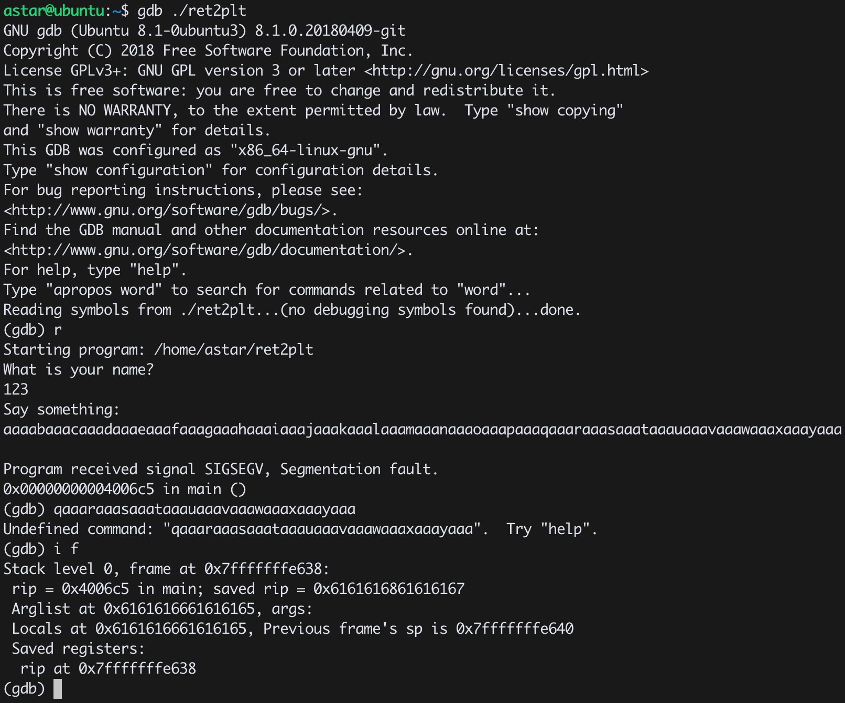
Task: Click the Arglist address 0x6161616661616165
Action: (x=179, y=609)
